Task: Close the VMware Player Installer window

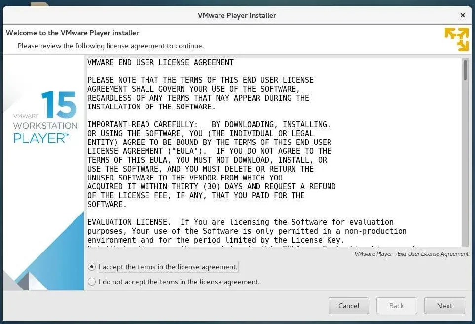Action: point(463,15)
